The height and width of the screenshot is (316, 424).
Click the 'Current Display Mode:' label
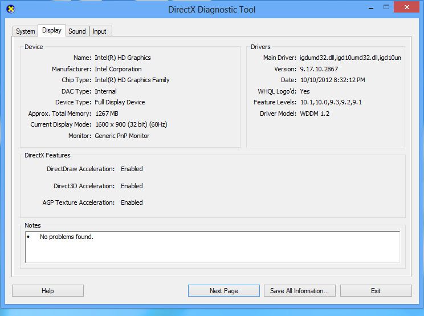pos(61,124)
